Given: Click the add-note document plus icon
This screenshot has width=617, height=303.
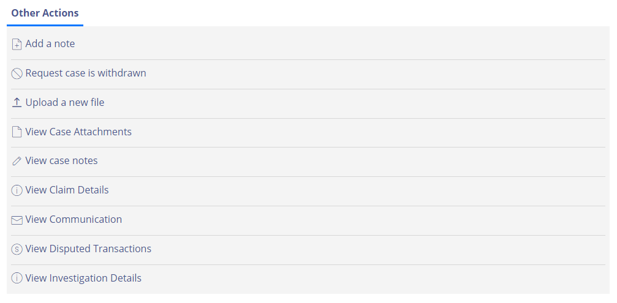Looking at the screenshot, I should (17, 45).
